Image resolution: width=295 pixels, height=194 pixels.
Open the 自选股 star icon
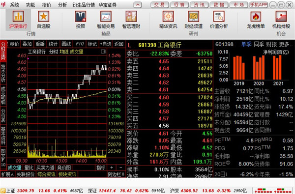tap(44, 16)
